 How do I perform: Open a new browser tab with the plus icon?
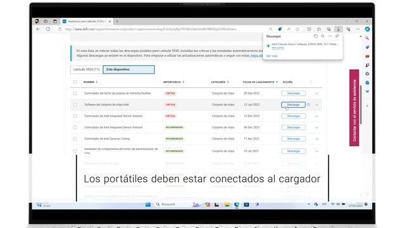point(117,22)
